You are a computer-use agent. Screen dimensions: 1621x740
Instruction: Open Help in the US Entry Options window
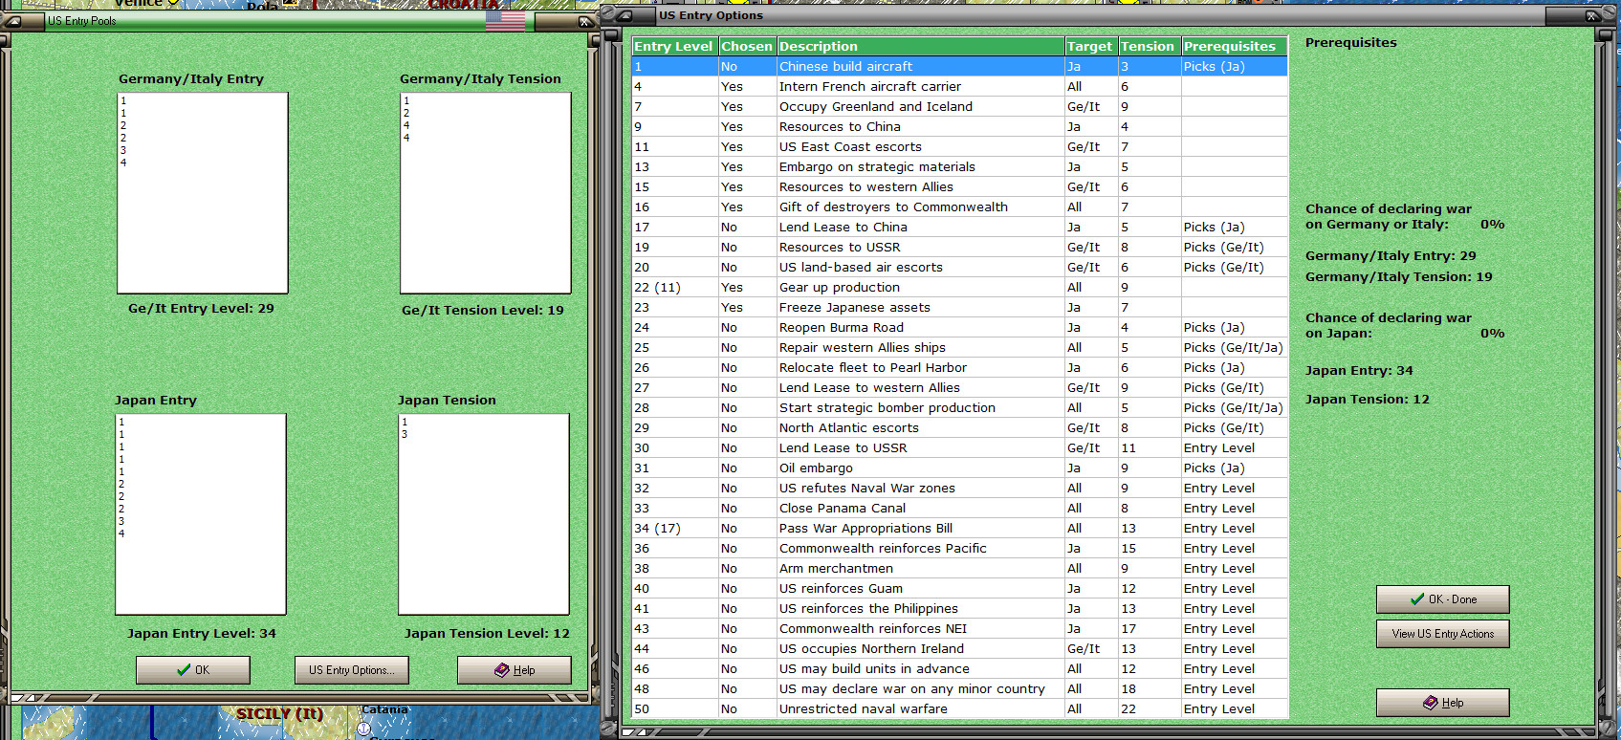[1443, 703]
